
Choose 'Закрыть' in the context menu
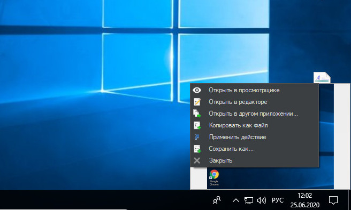pyautogui.click(x=254, y=160)
